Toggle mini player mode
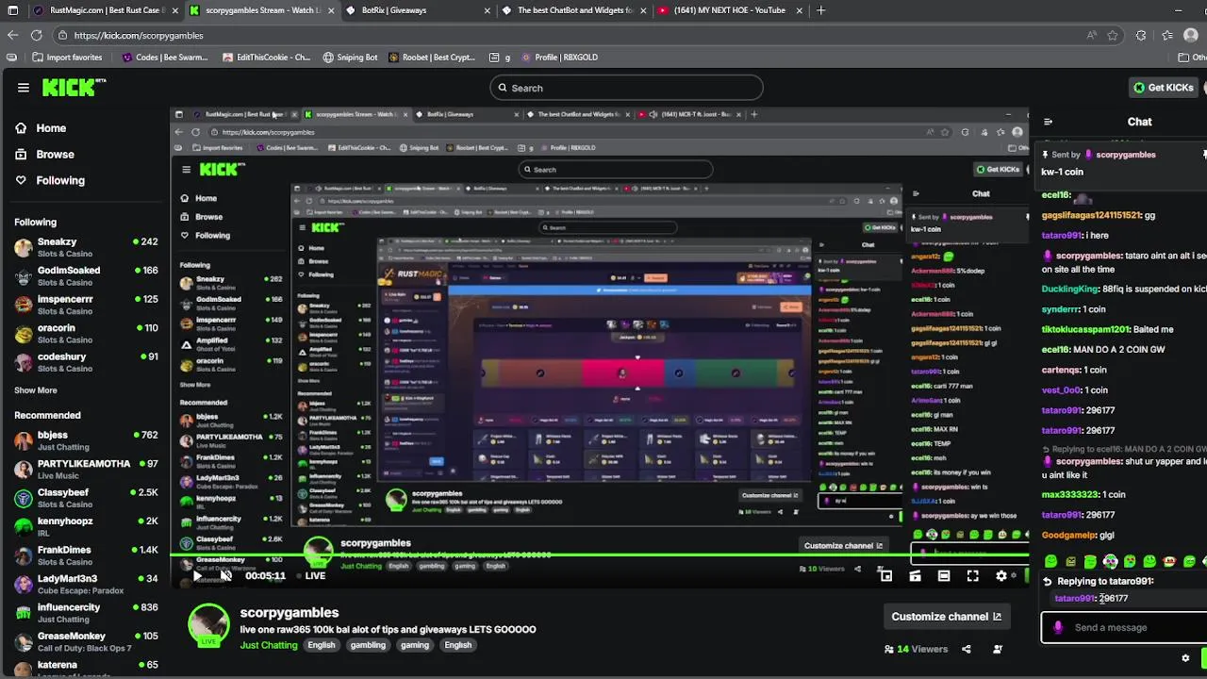Viewport: 1207px width, 679px height. tap(885, 575)
